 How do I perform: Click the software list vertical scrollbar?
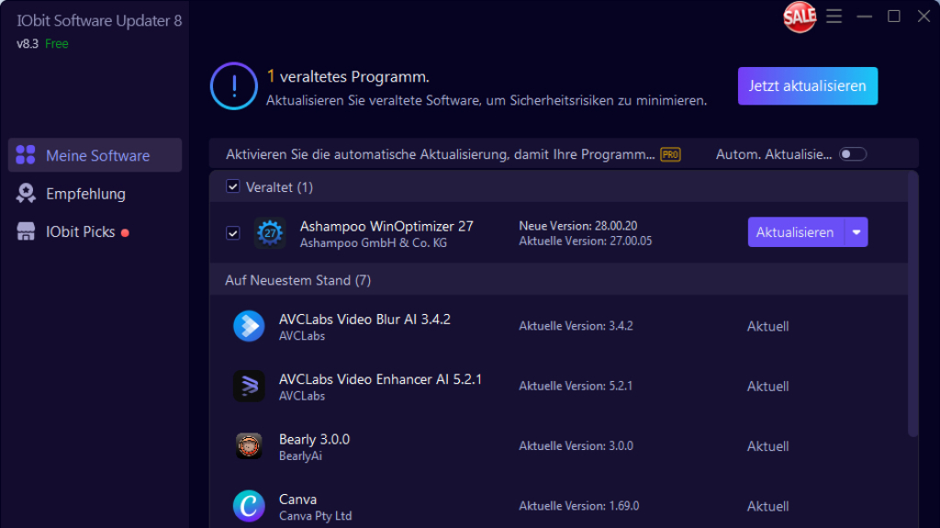coord(913,304)
